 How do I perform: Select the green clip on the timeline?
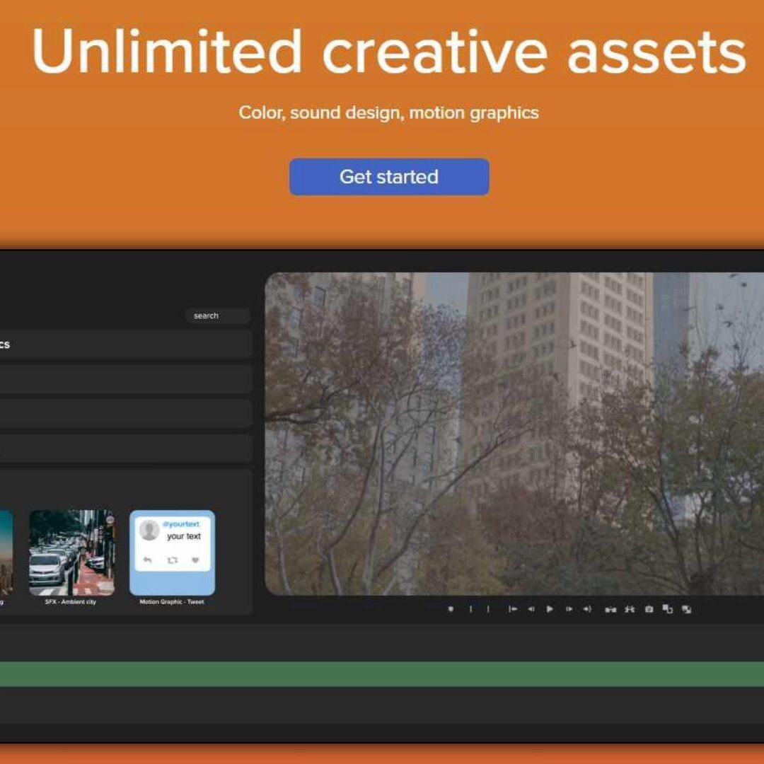click(382, 674)
